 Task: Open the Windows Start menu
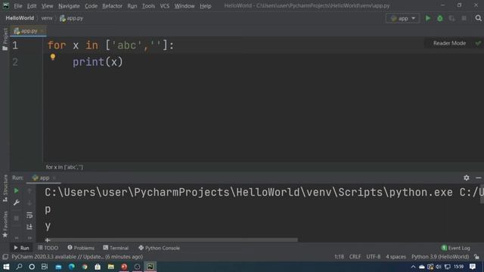coord(6,267)
